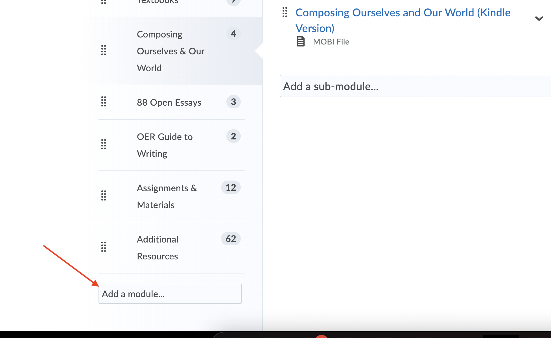Click the 62 count badge on Additional Resources
Image resolution: width=551 pixels, height=338 pixels.
click(230, 239)
